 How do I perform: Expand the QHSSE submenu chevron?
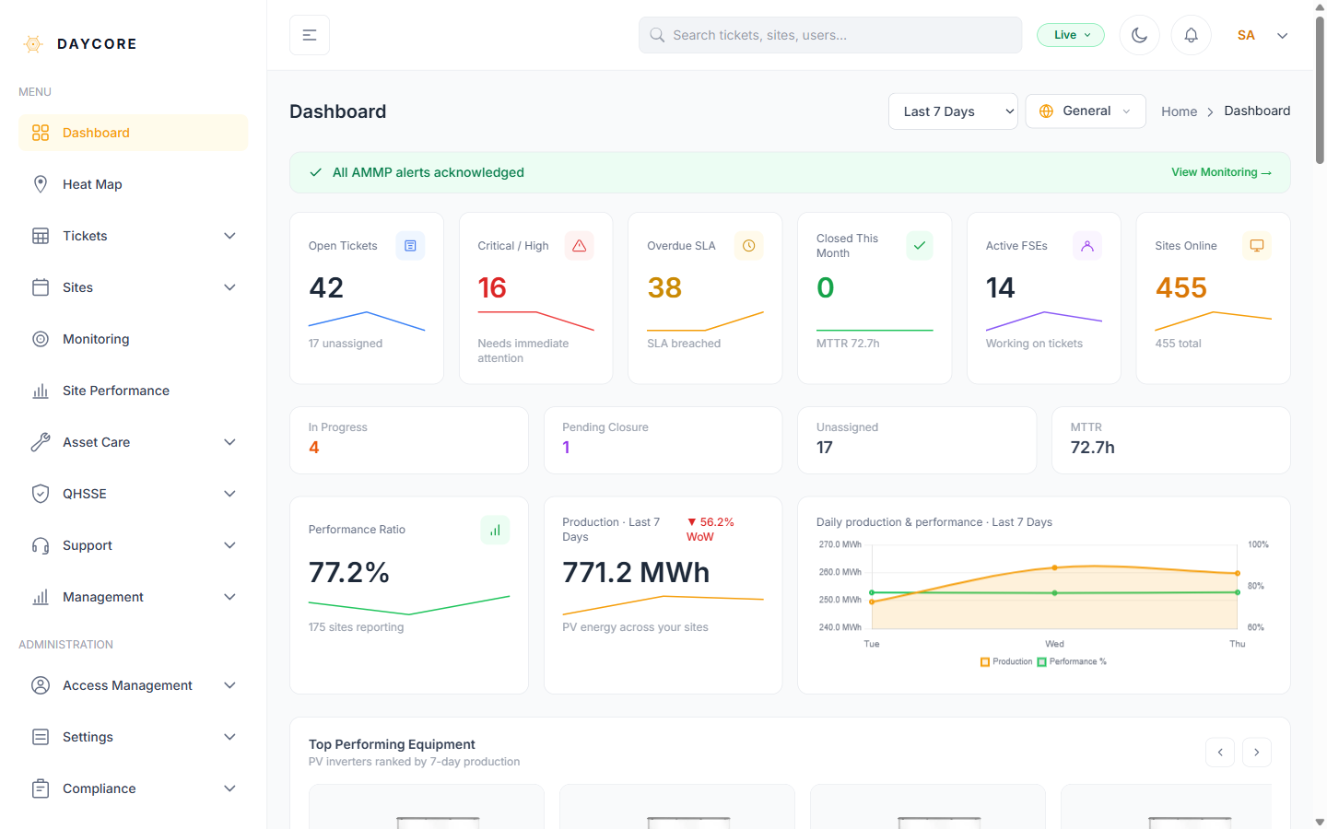[x=230, y=494]
